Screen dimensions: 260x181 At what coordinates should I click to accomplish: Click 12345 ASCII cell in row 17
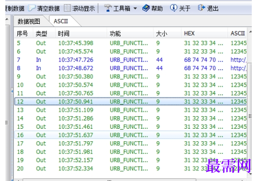238,143
